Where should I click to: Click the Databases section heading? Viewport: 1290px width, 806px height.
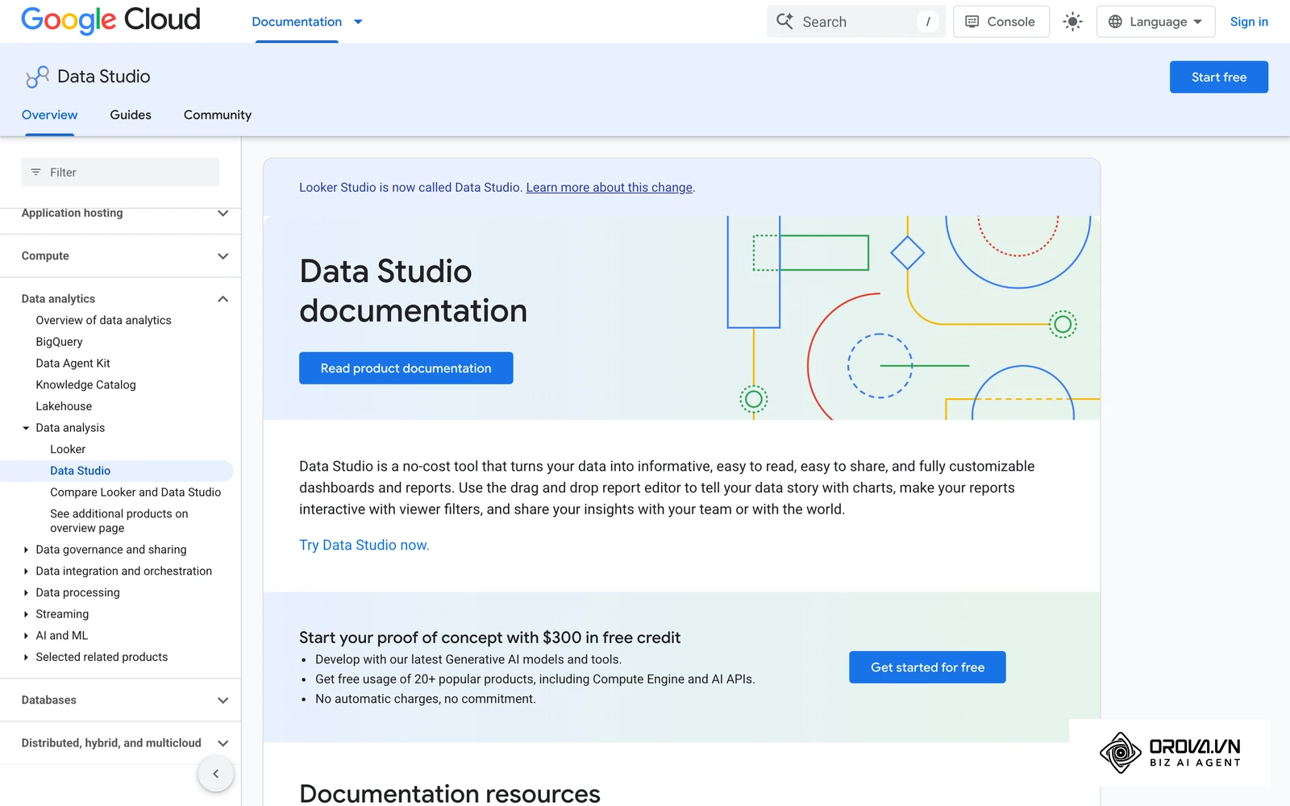tap(48, 700)
